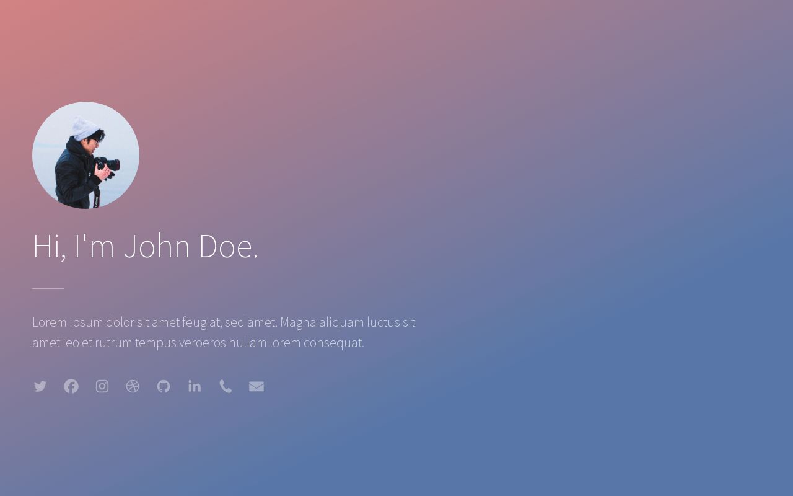793x496 pixels.
Task: Select the LinkedIn icon
Action: point(195,387)
